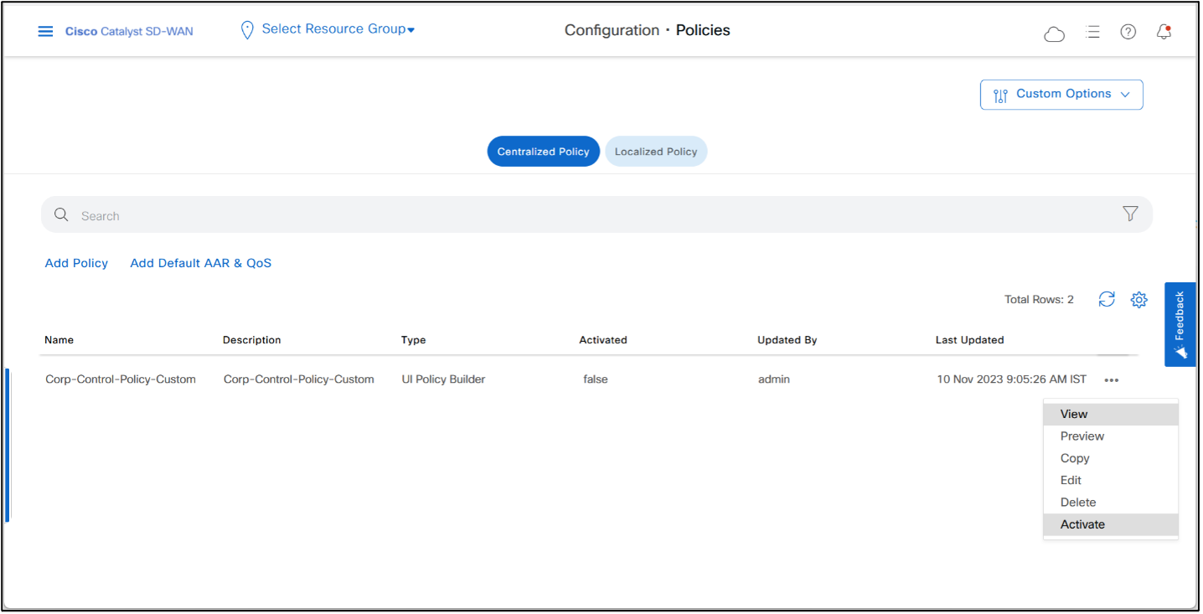Select the Centralized Policy tab
Screen dimensions: 1203x614
543,152
